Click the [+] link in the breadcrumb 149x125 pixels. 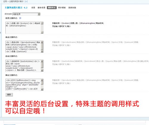[x=26, y=1]
